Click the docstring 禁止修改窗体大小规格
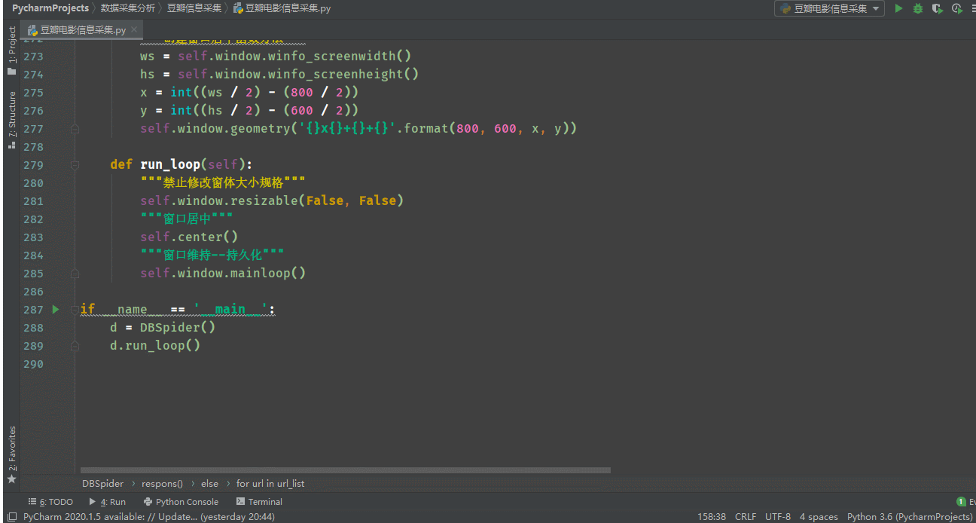Viewport: 976px width, 523px height. point(223,182)
